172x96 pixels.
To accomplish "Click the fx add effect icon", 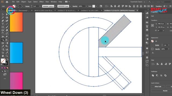I will click(x=153, y=53).
